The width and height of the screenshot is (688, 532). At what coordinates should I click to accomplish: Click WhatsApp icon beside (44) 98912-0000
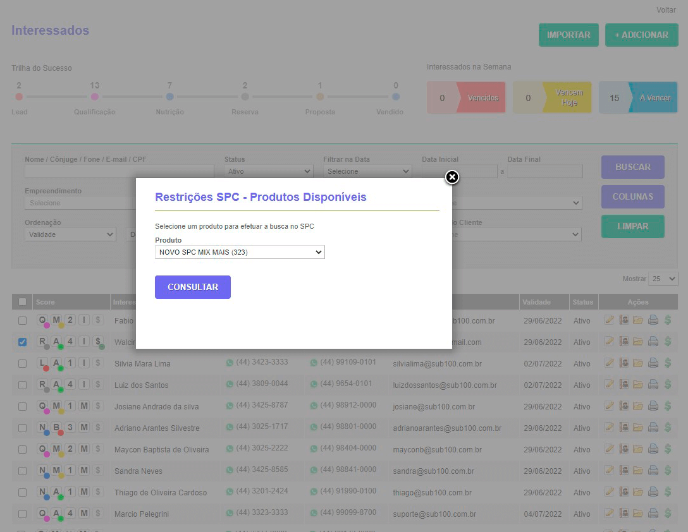click(314, 406)
